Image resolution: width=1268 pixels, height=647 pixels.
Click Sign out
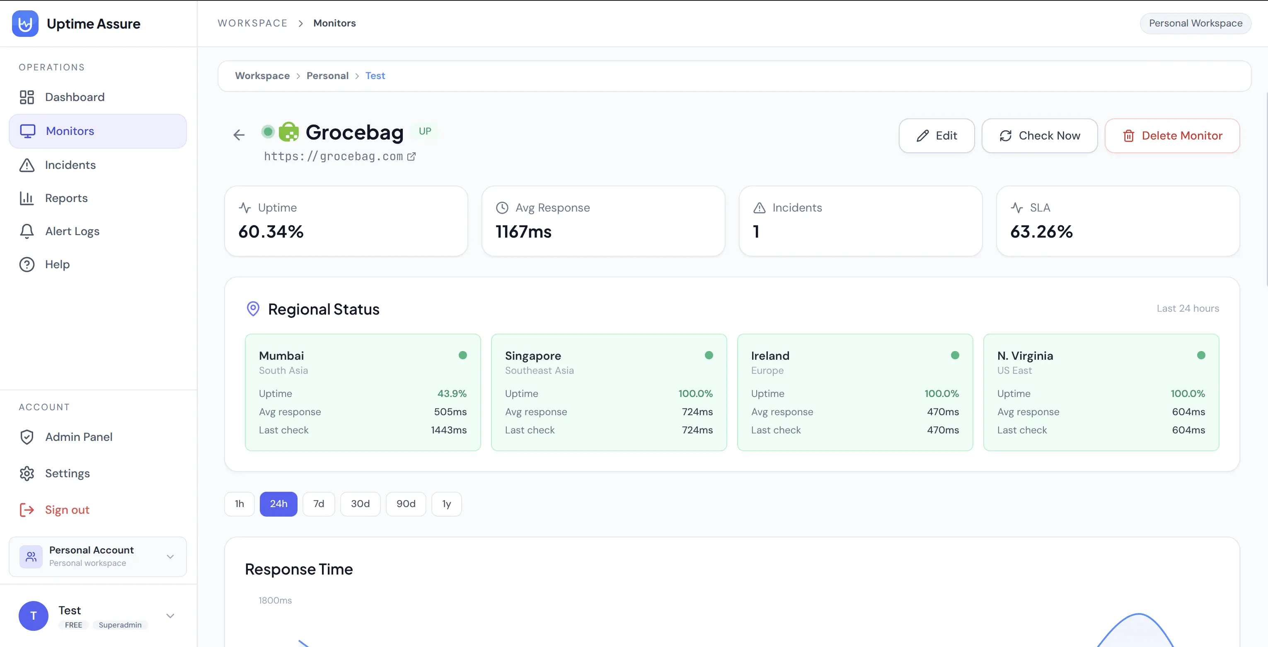97,510
